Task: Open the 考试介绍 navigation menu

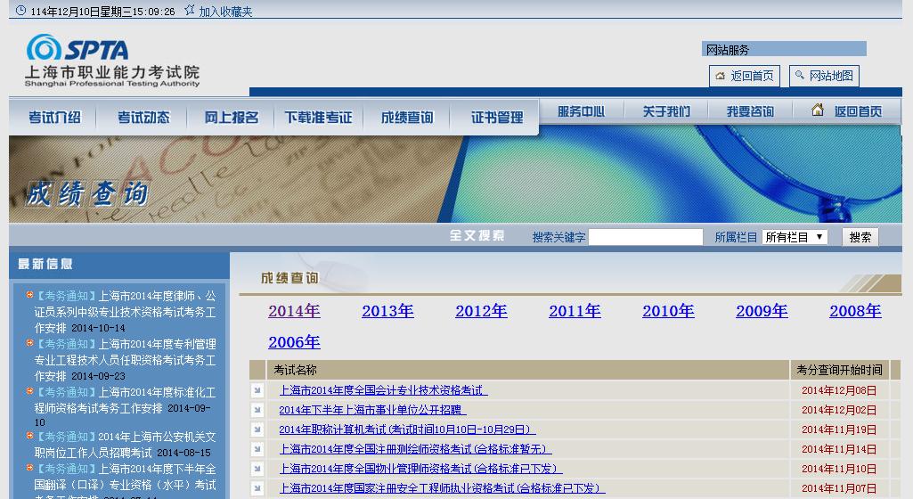Action: [x=54, y=118]
